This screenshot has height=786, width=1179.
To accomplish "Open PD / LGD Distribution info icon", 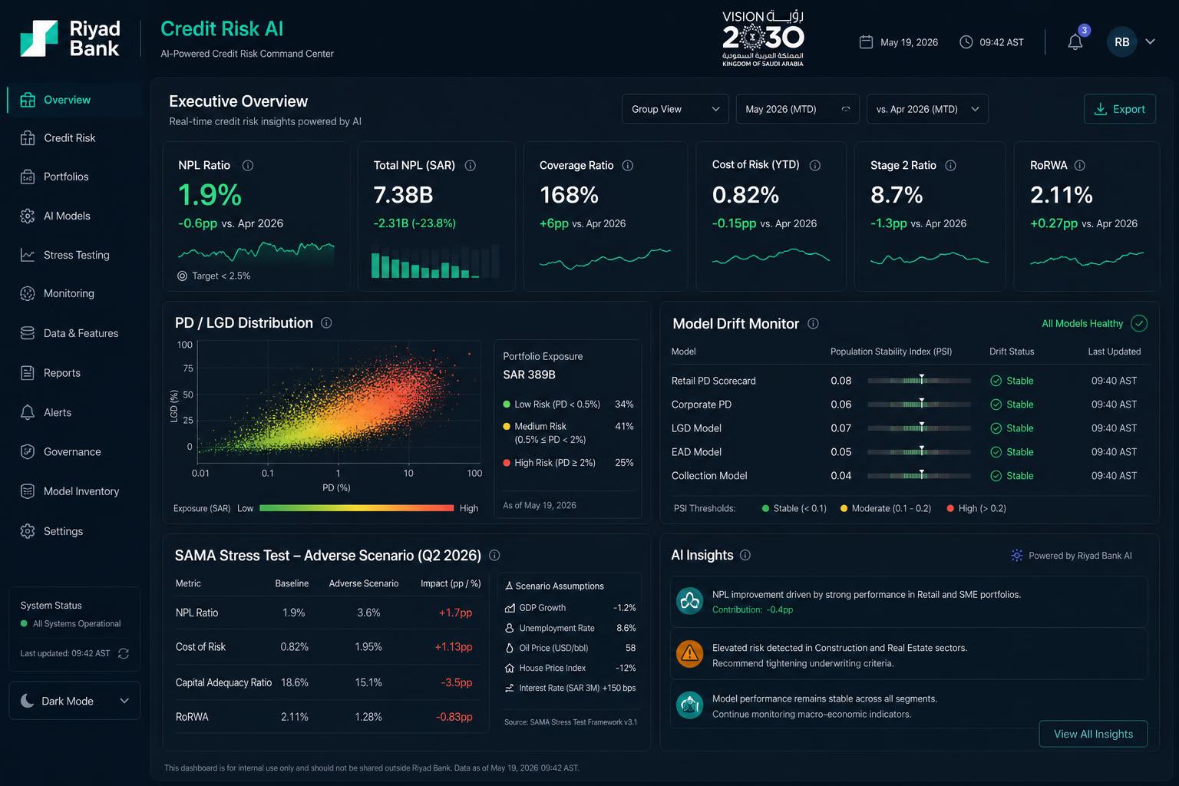I will [326, 323].
